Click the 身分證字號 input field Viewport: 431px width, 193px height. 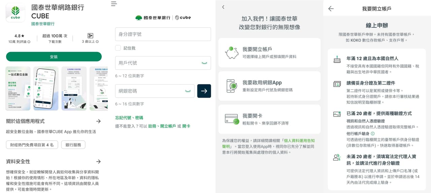(163, 34)
